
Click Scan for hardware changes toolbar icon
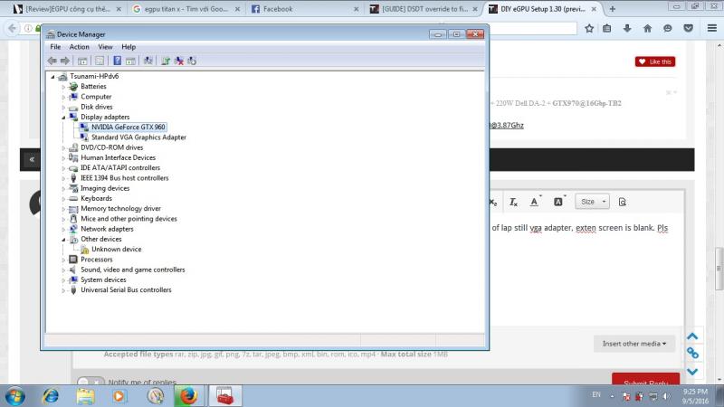148,61
